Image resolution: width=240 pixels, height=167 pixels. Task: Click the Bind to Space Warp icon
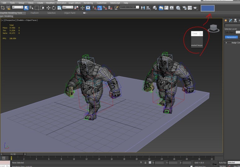(8, 8)
